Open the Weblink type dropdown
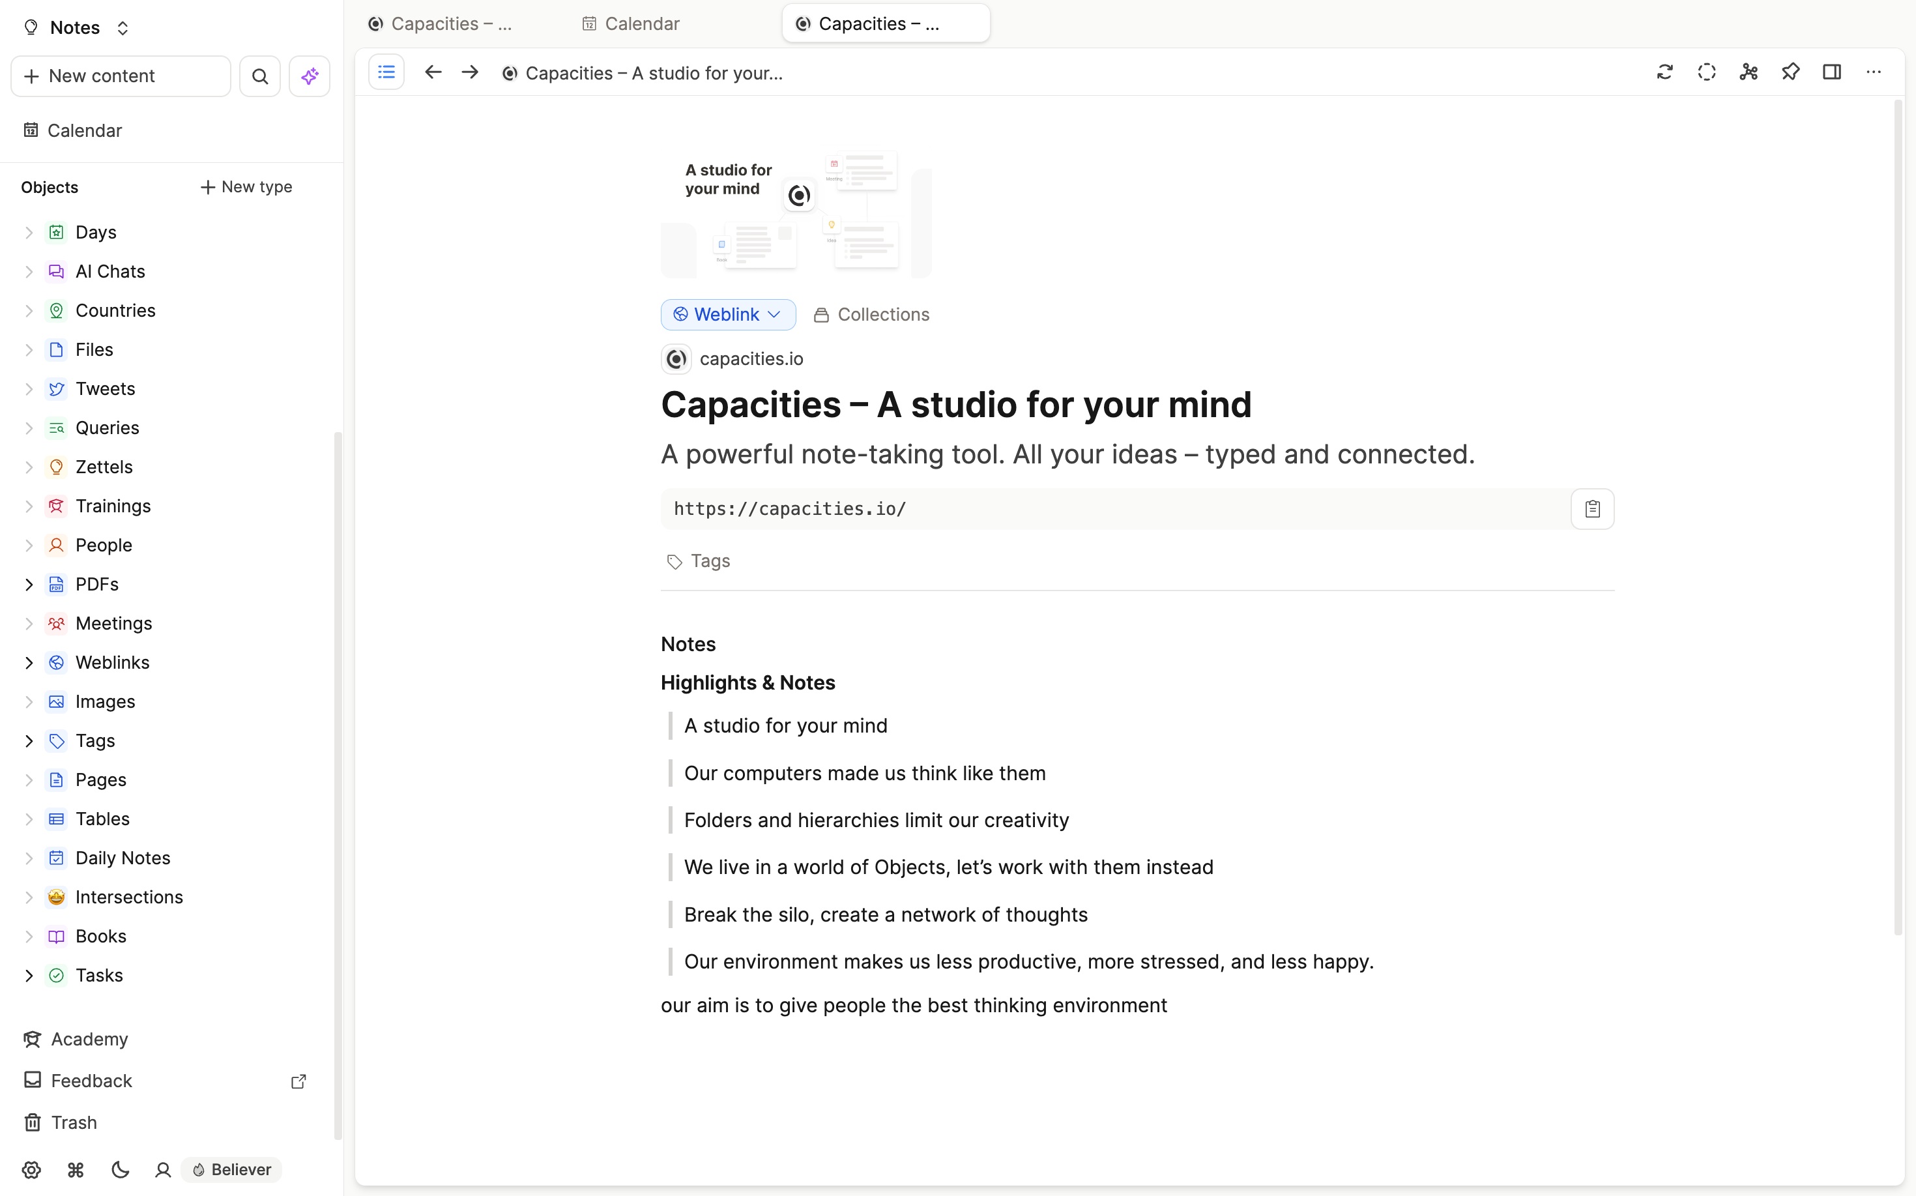The width and height of the screenshot is (1916, 1196). click(x=727, y=314)
